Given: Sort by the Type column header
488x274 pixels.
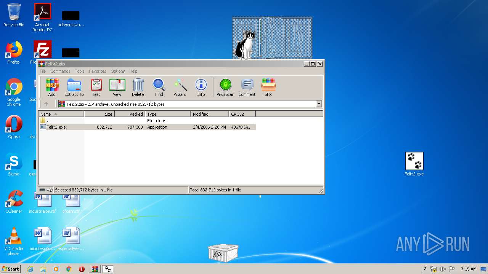Looking at the screenshot, I should [x=168, y=114].
